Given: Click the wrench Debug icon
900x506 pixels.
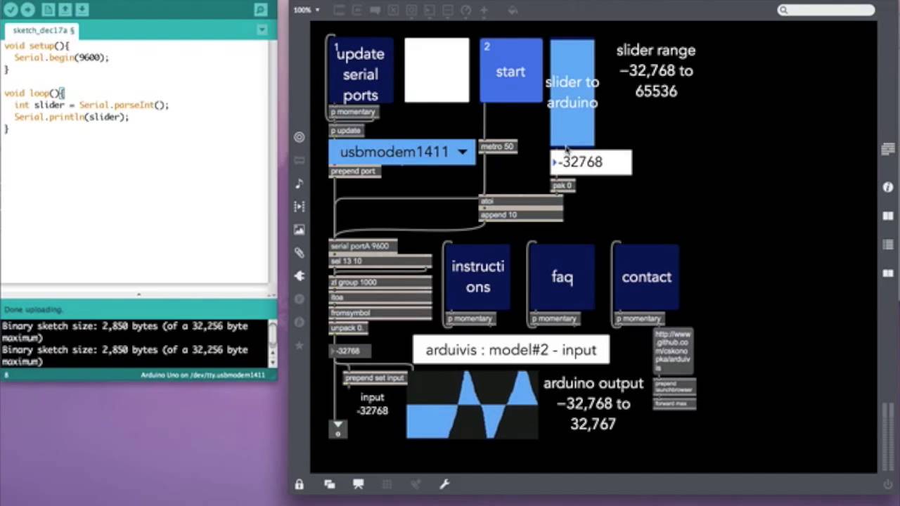Looking at the screenshot, I should pos(444,484).
